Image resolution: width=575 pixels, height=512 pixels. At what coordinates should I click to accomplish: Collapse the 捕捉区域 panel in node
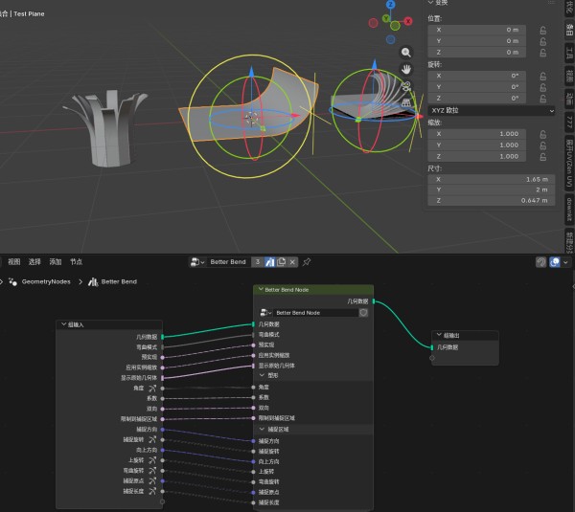260,429
